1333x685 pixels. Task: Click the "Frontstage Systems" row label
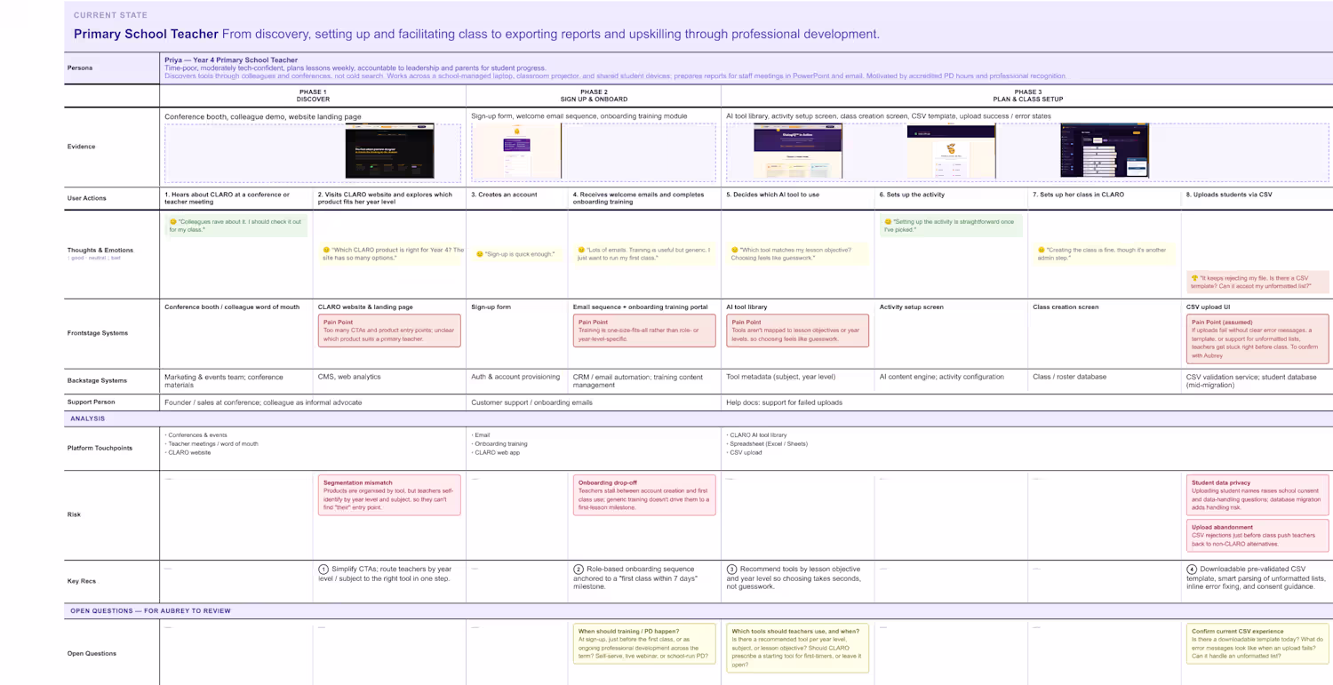pos(98,333)
